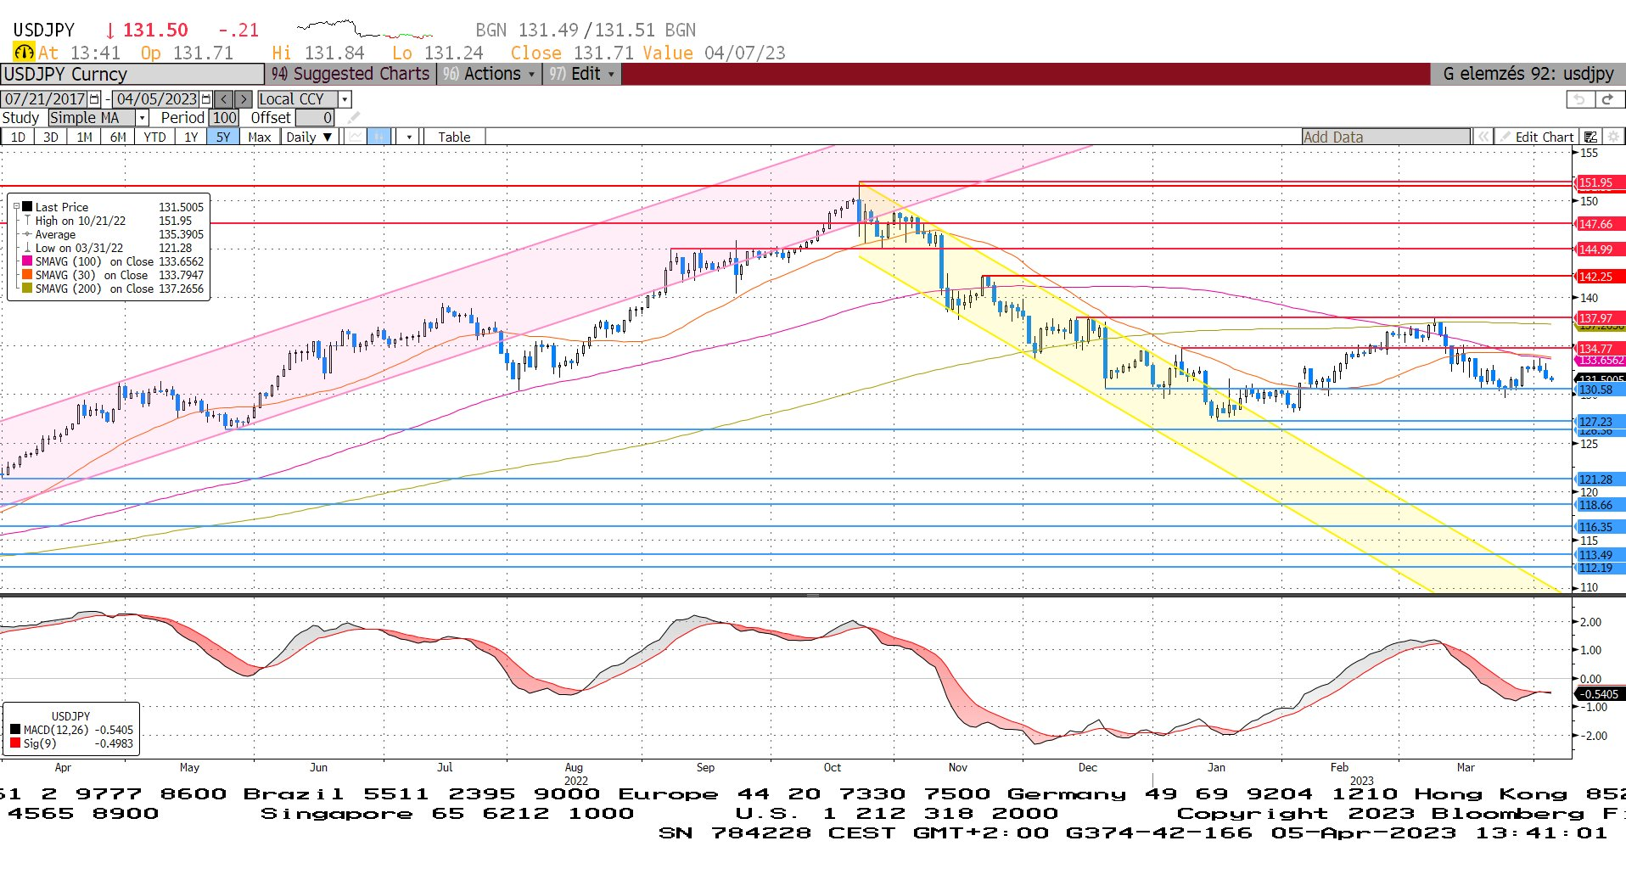Open Suggested Charts
This screenshot has width=1626, height=880.
350,74
